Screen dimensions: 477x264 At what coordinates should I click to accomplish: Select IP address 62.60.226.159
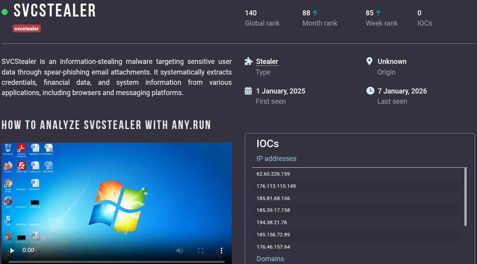[x=273, y=174]
